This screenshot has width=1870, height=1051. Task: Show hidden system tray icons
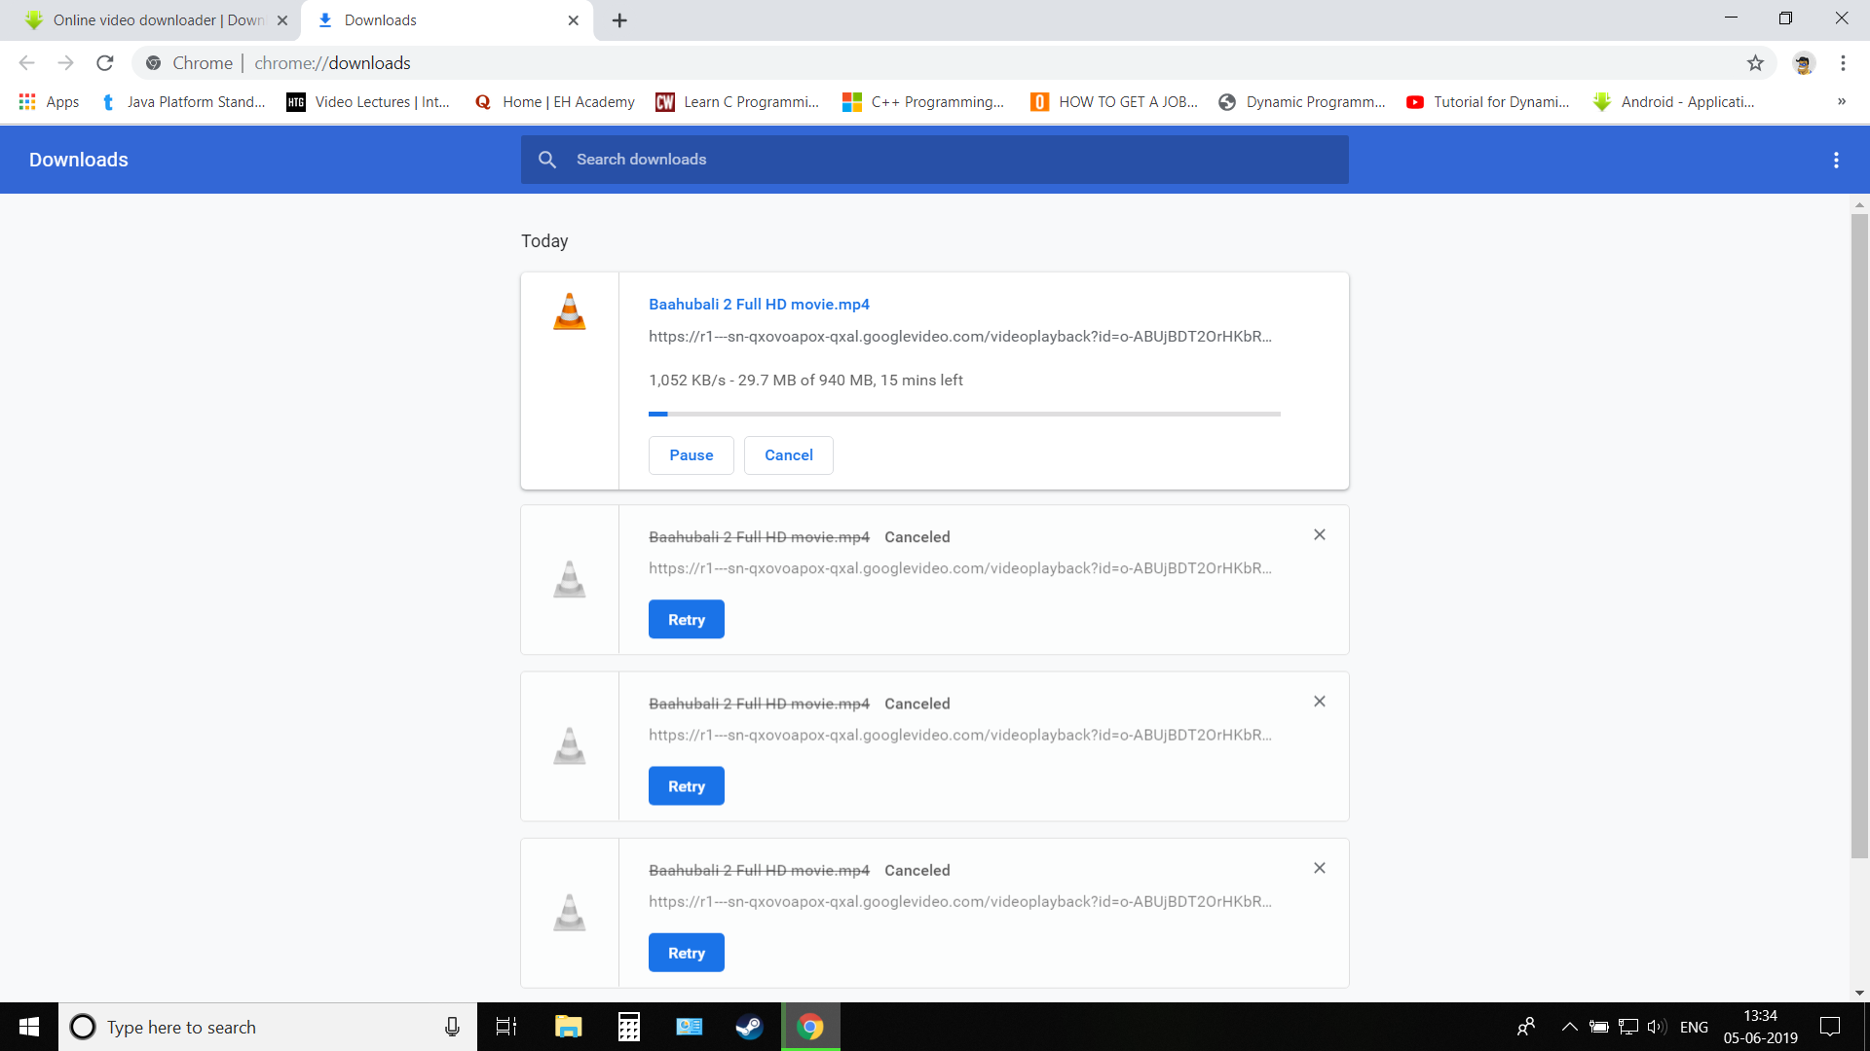point(1569,1027)
